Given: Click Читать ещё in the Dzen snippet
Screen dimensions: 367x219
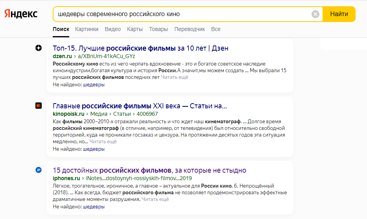Looking at the screenshot, I should [174, 77].
